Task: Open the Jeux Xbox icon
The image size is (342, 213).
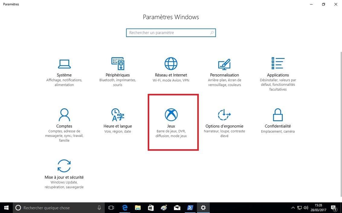Action: [171, 115]
